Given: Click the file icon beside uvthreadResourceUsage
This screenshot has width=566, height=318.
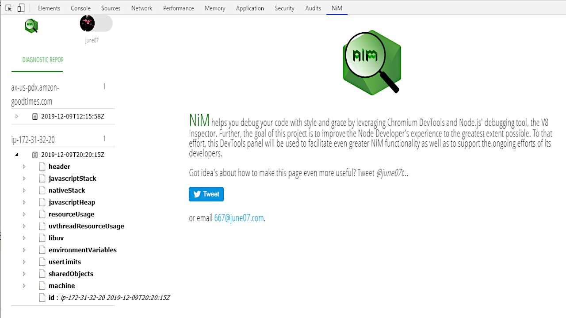Looking at the screenshot, I should (x=42, y=226).
